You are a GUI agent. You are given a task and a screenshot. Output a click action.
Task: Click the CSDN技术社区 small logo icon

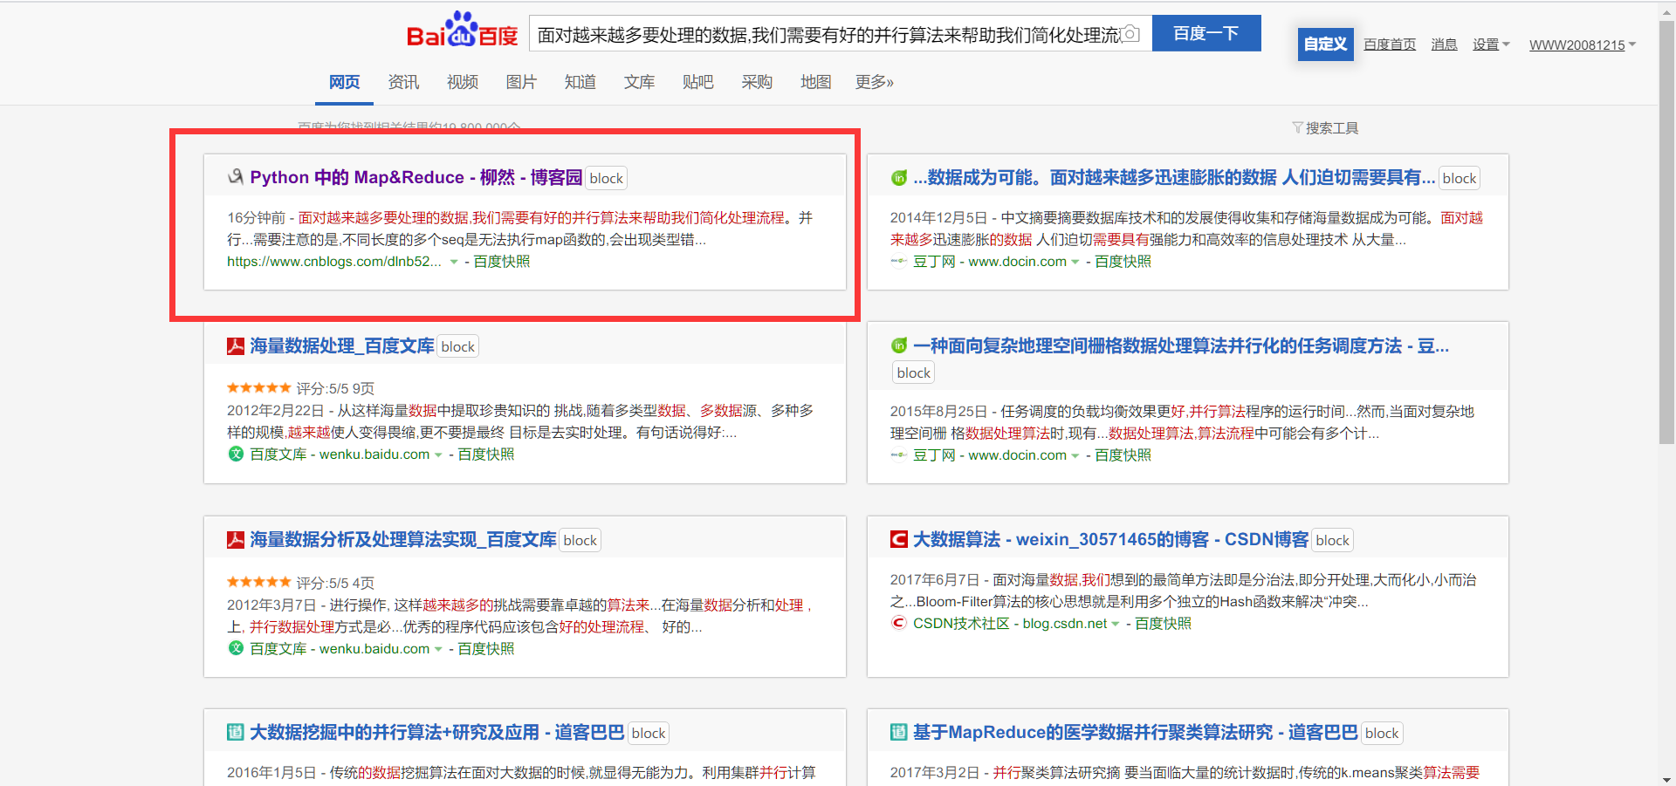pyautogui.click(x=898, y=623)
